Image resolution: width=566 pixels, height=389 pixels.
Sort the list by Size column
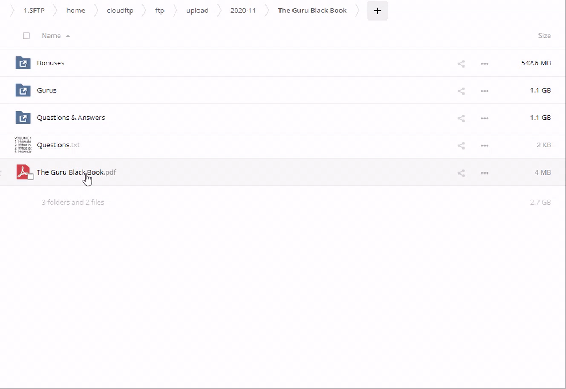point(544,36)
